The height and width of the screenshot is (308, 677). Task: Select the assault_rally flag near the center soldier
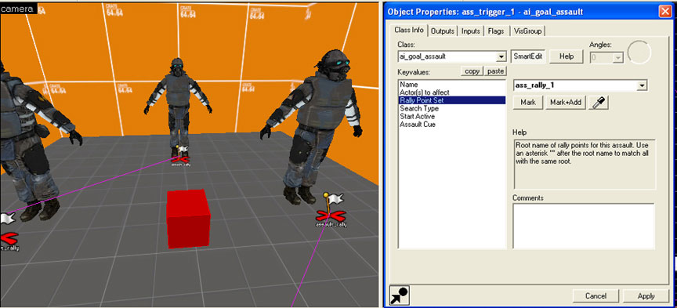click(x=181, y=157)
